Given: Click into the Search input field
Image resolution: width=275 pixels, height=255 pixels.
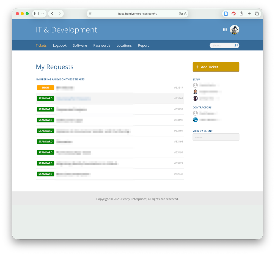Looking at the screenshot, I should [x=222, y=46].
